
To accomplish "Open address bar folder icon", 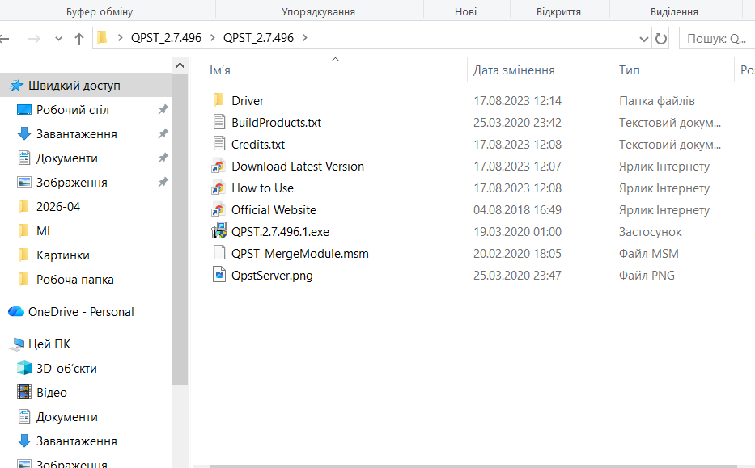I will coord(102,37).
